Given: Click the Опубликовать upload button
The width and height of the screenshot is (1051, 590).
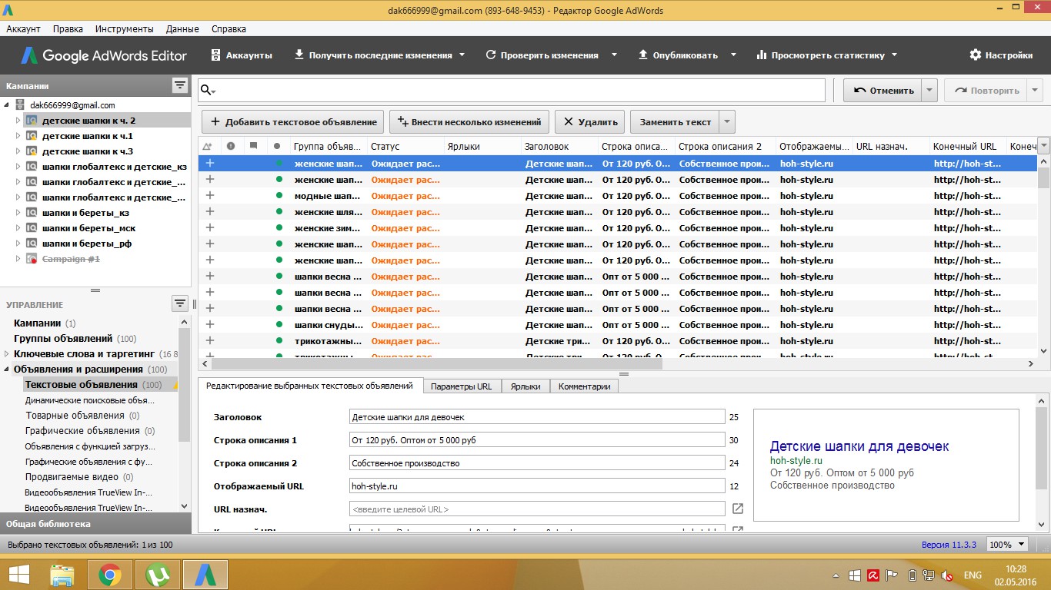Looking at the screenshot, I should tap(678, 55).
